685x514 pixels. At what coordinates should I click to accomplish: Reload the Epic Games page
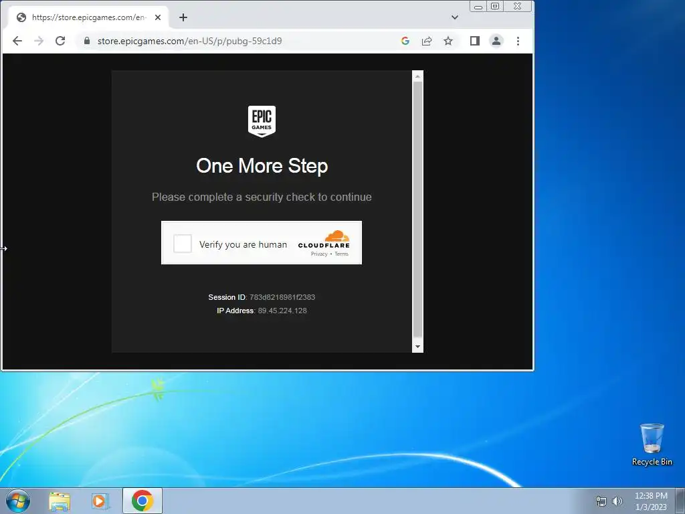tap(60, 41)
